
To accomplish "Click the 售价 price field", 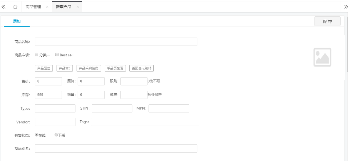I will [48, 81].
